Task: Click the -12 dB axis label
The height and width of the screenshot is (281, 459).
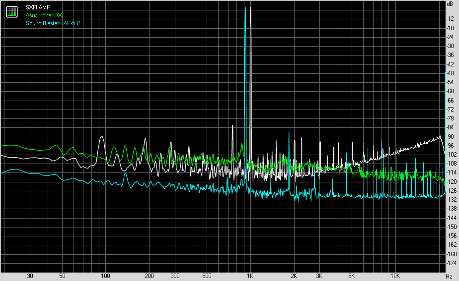Action: click(x=451, y=19)
